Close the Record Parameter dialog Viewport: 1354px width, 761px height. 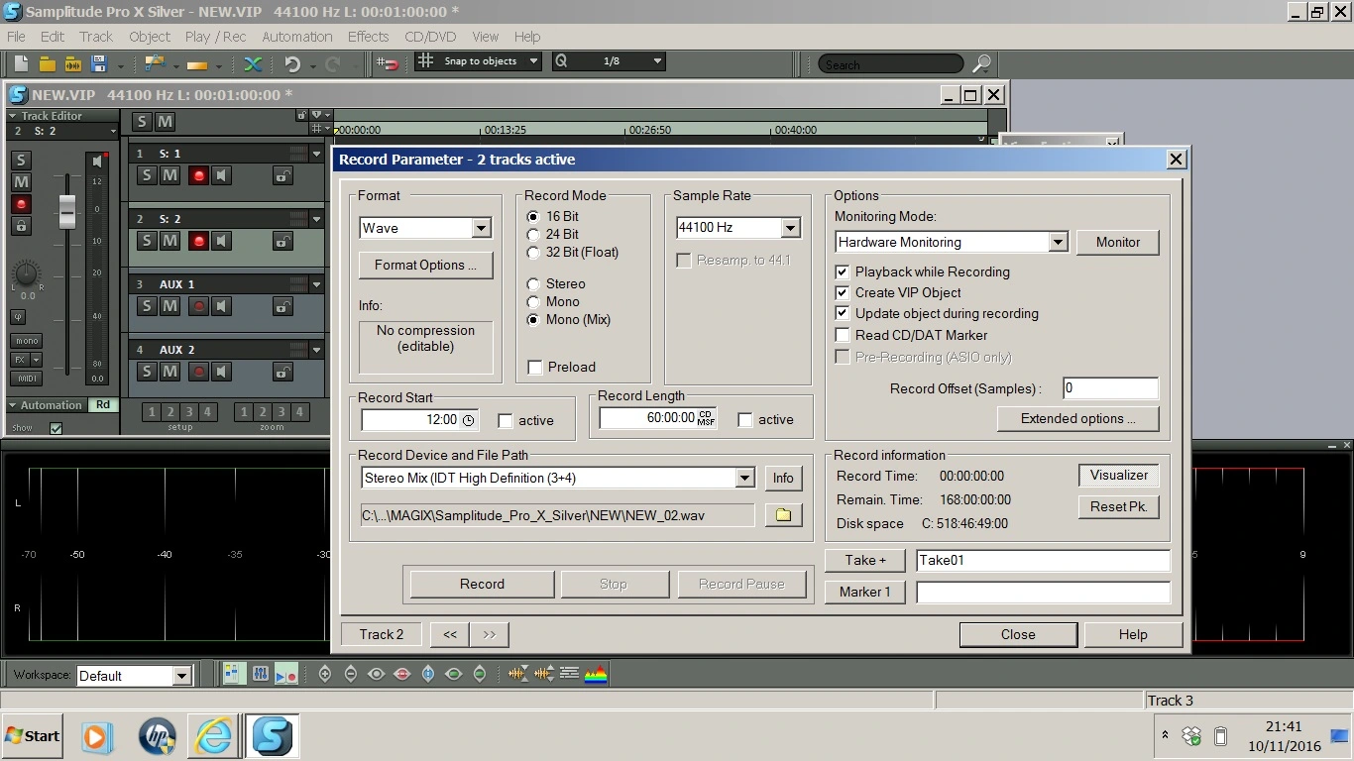click(1018, 634)
